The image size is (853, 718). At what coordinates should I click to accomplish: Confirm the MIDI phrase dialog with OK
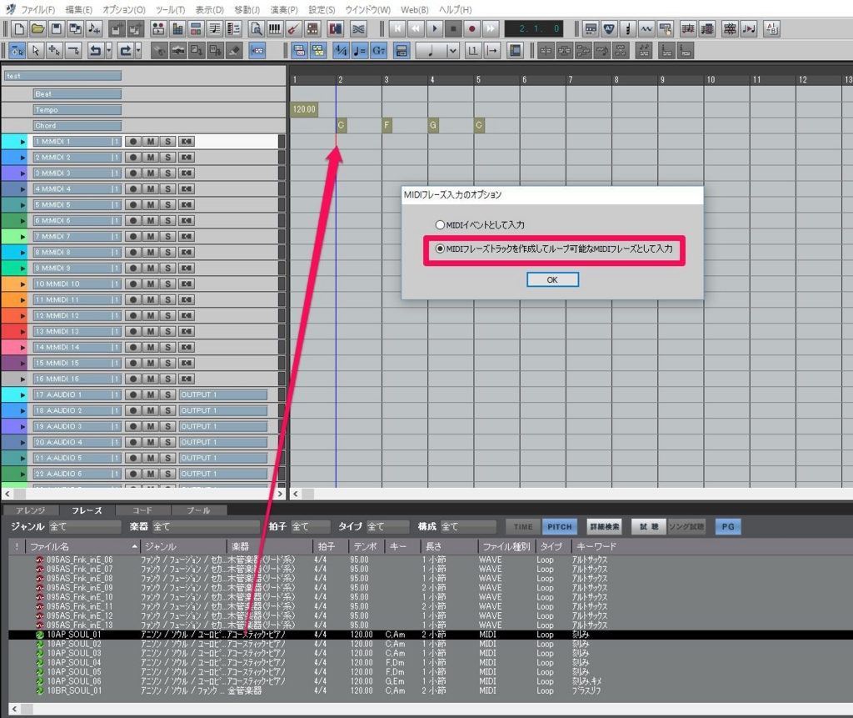[552, 279]
